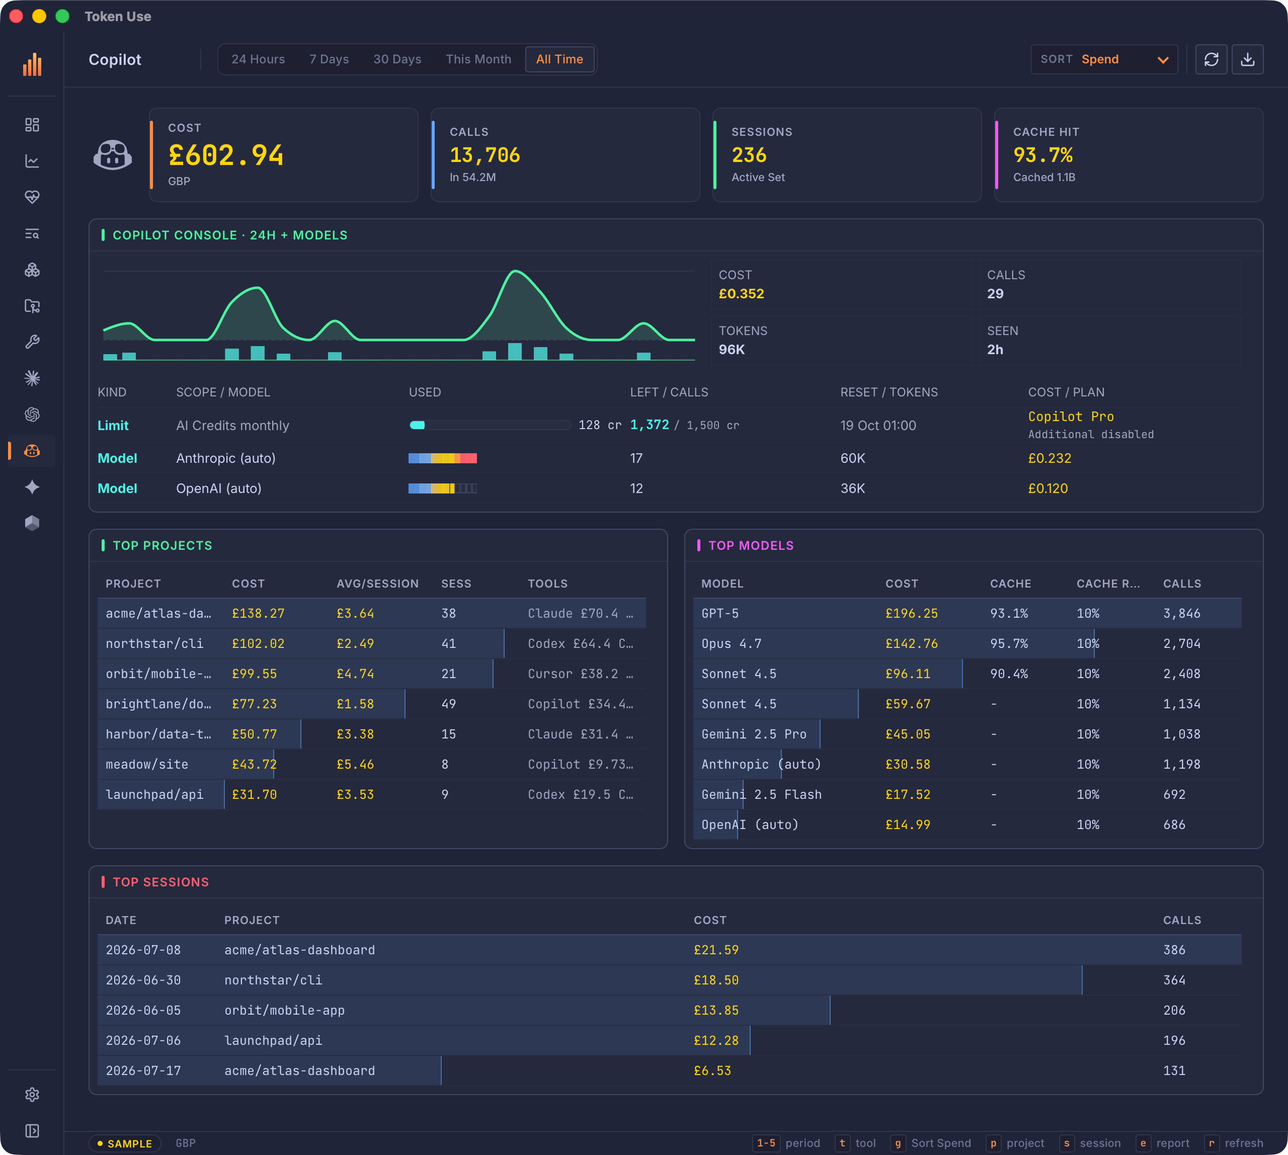Select the launchpad/api row in Top Projects
Screen dimensions: 1288x1155
click(x=372, y=794)
